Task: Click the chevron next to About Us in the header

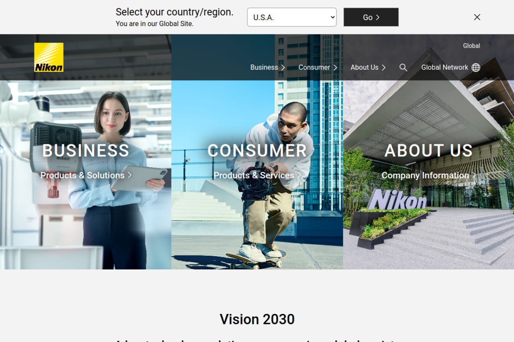Action: (383, 67)
